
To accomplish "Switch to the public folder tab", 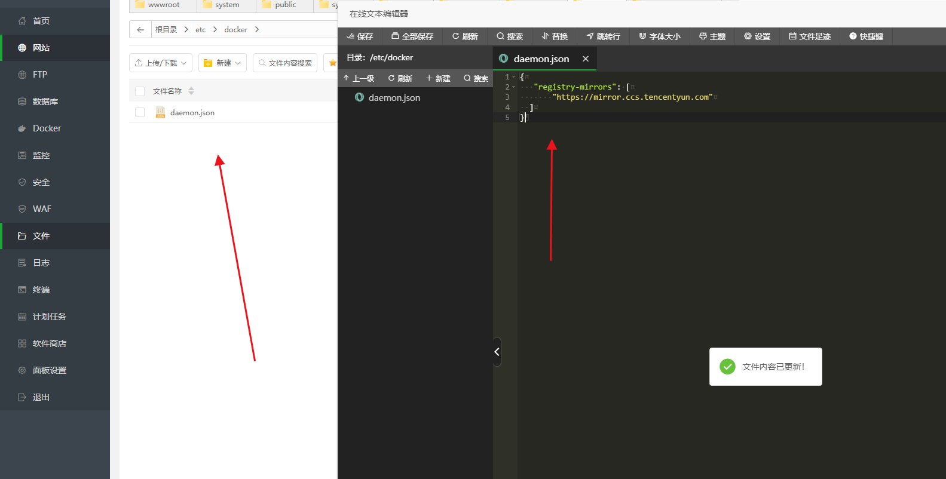I will tap(285, 5).
